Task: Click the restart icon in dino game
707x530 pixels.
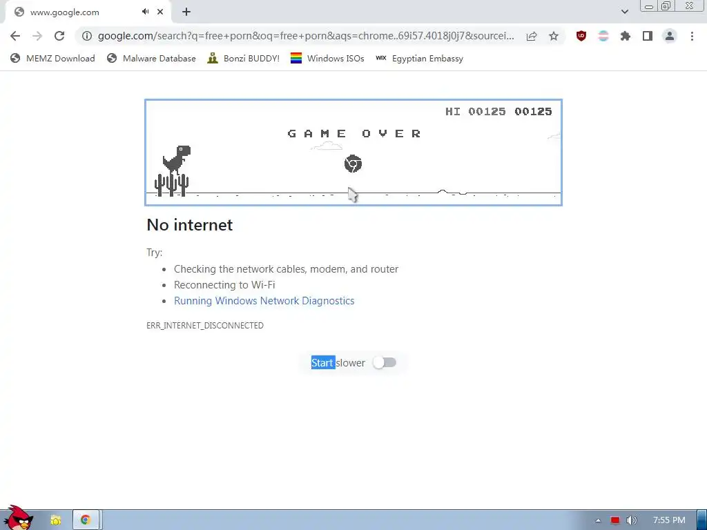Action: [x=353, y=164]
